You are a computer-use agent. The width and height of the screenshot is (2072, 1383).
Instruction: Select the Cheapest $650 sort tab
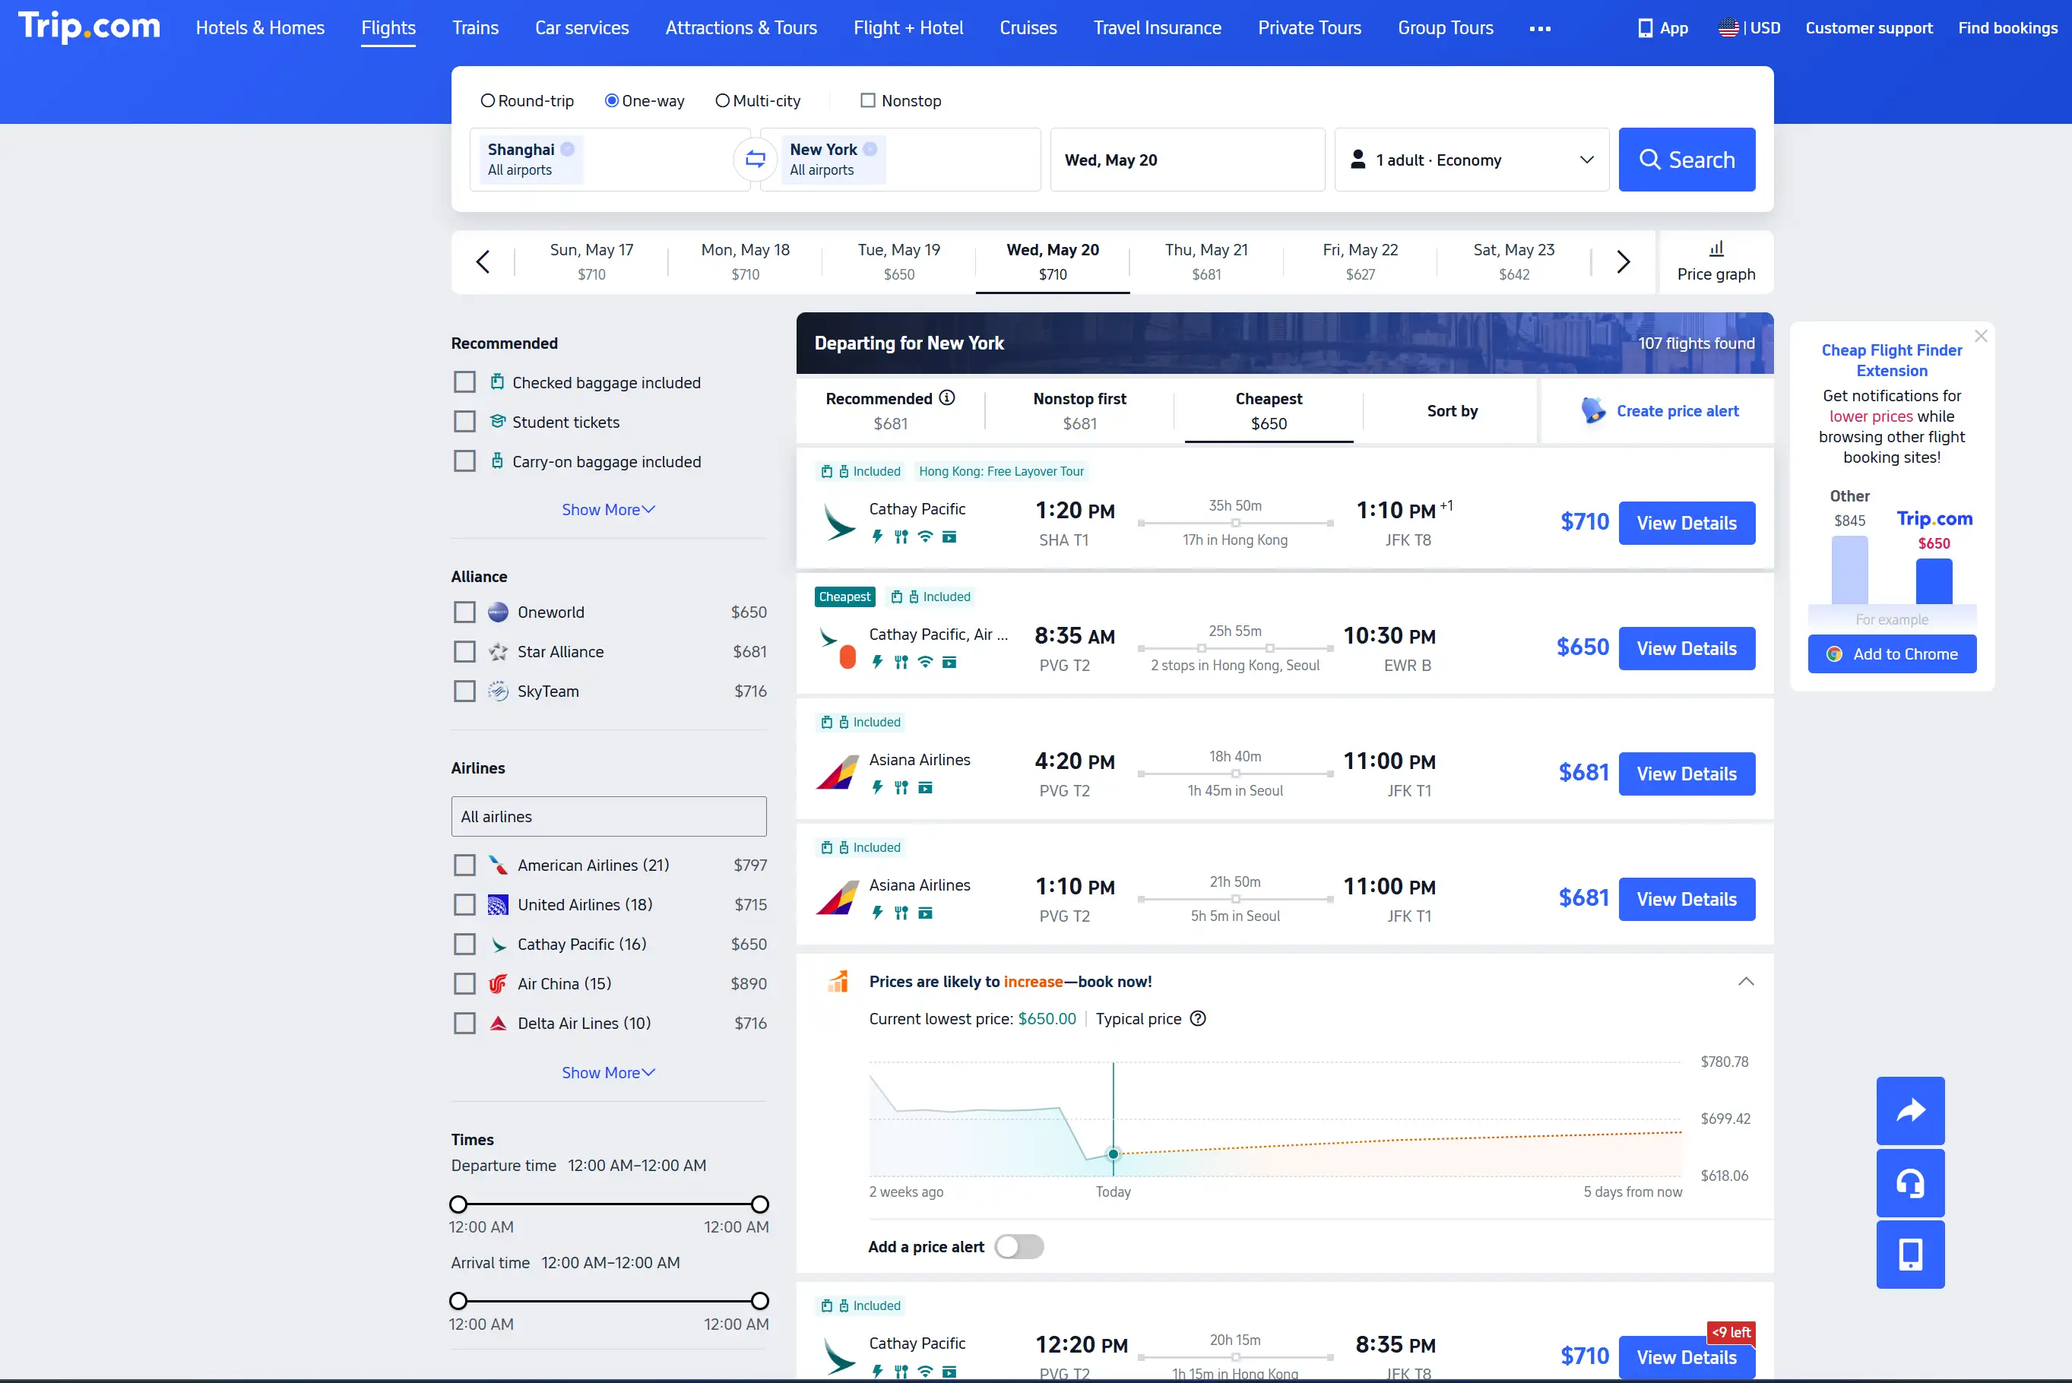1269,410
